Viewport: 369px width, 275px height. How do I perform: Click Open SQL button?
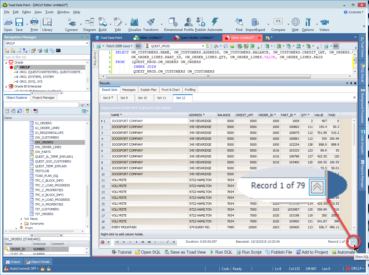coord(148,252)
